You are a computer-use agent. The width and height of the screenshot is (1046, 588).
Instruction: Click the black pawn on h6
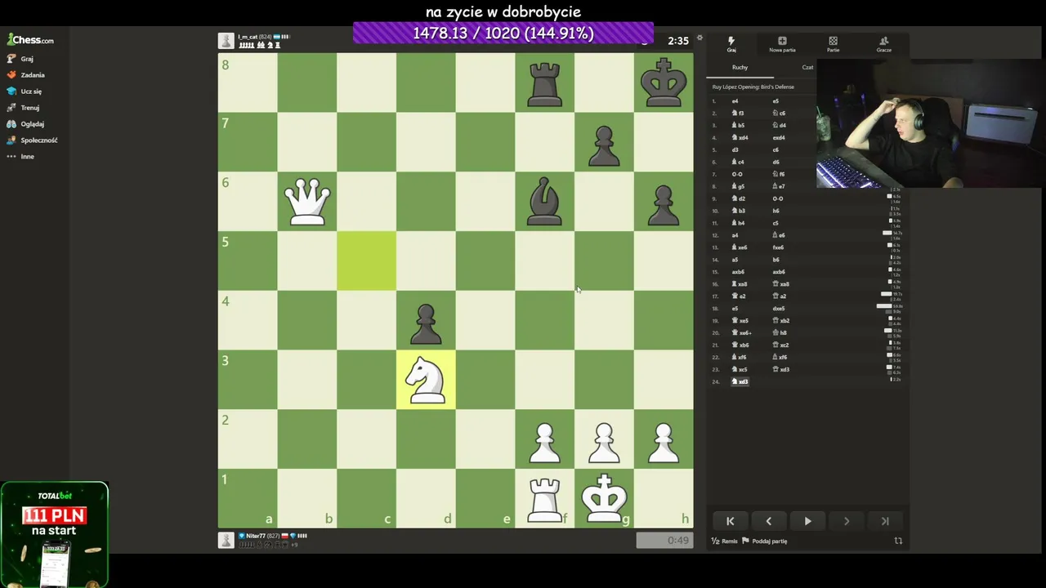(664, 202)
